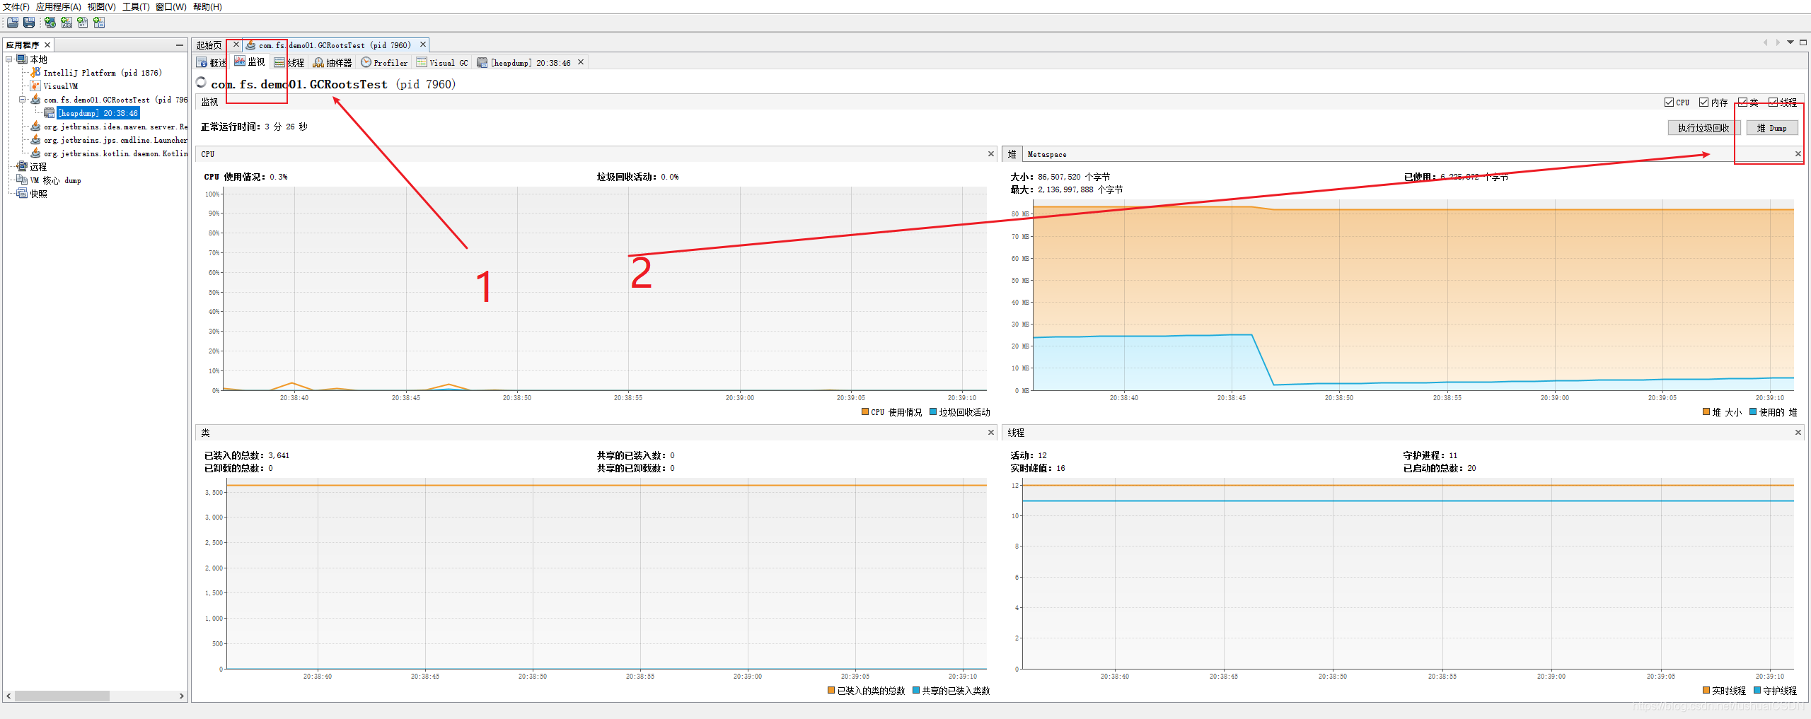Uncheck the 内存 memory checkbox
The image size is (1811, 719).
click(x=1704, y=103)
